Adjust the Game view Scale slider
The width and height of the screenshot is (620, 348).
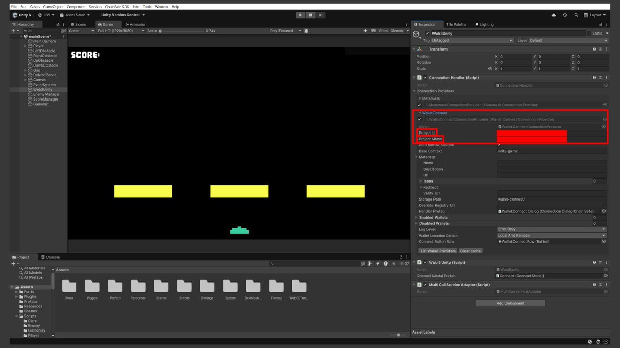[181, 31]
